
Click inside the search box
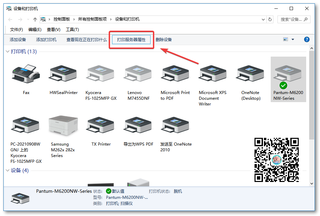291,20
